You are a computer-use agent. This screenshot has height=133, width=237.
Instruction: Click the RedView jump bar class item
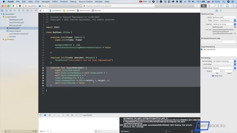pyautogui.click(x=96, y=11)
